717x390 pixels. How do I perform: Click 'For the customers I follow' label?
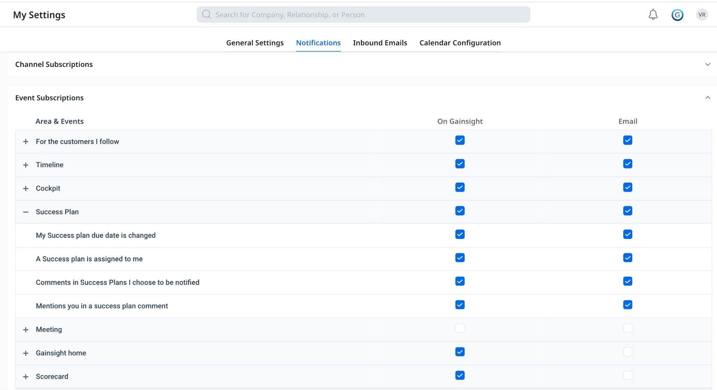[x=77, y=141]
